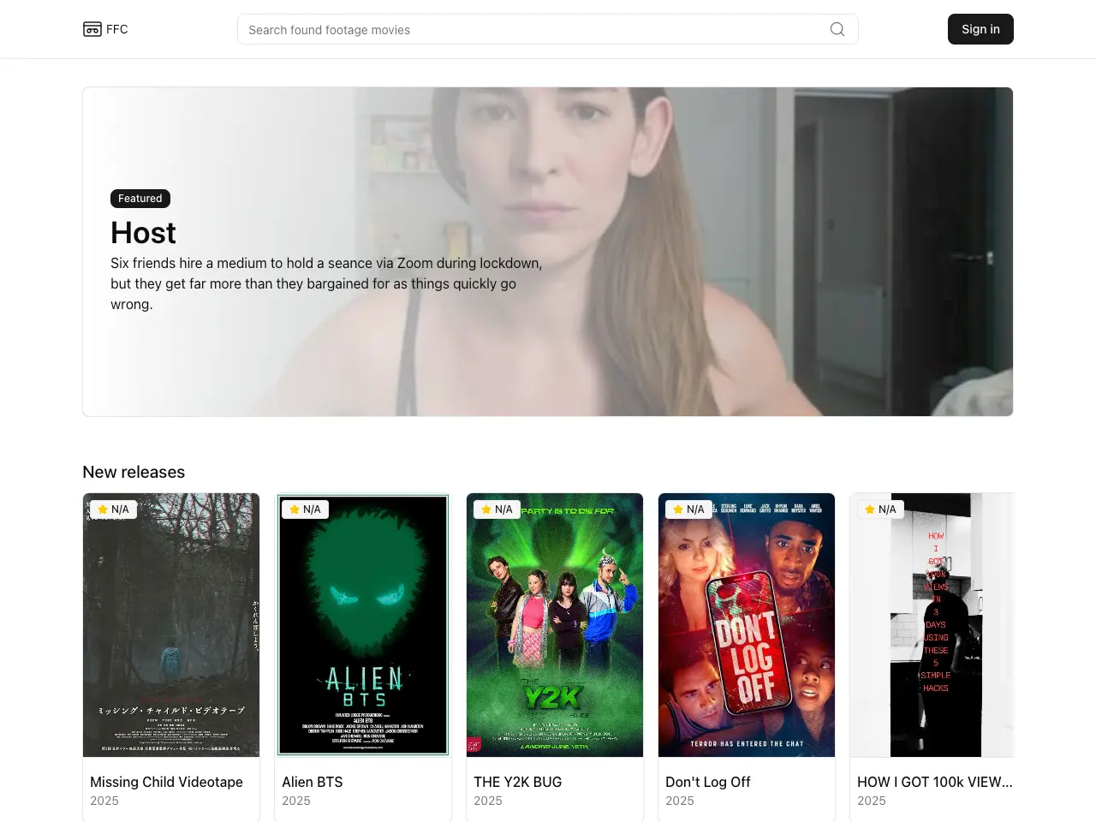Click the Don't Log Off title text
Viewport: 1096px width, 822px height.
click(708, 782)
